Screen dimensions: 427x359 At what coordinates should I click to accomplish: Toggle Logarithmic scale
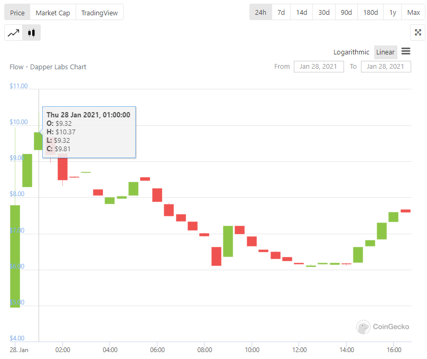click(x=351, y=52)
